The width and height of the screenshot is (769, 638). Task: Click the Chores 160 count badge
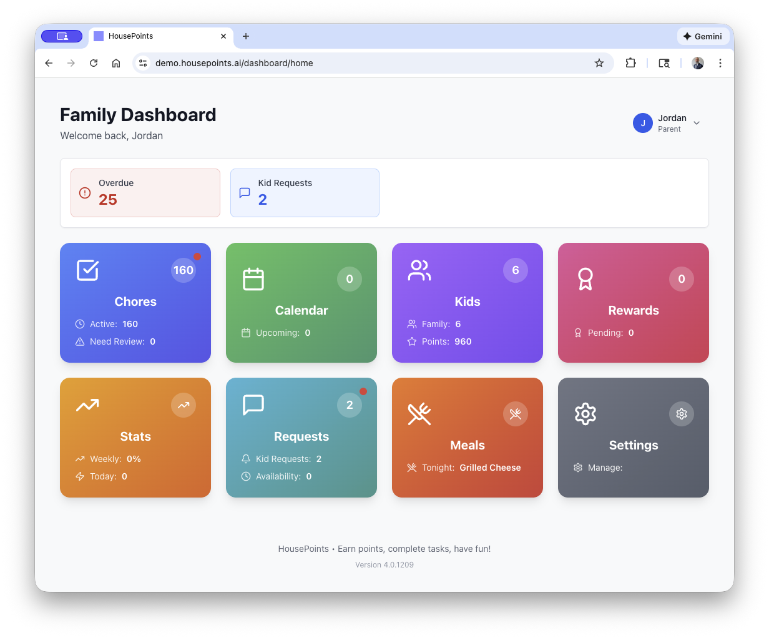coord(184,270)
